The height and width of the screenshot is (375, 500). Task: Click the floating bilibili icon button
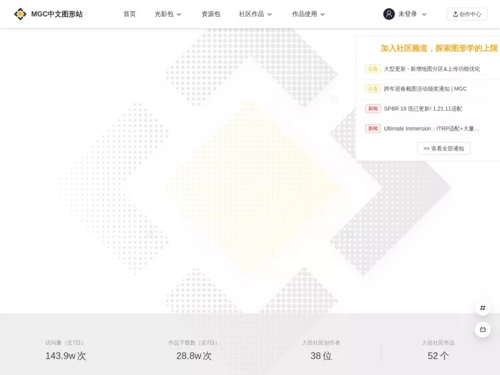point(482,329)
